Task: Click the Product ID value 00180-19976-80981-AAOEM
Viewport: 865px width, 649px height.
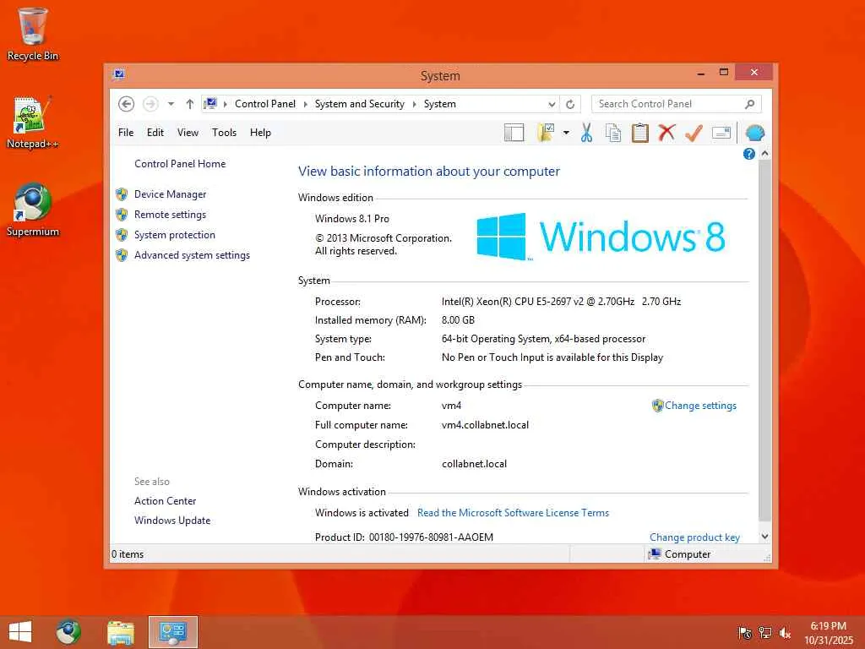Action: (431, 537)
